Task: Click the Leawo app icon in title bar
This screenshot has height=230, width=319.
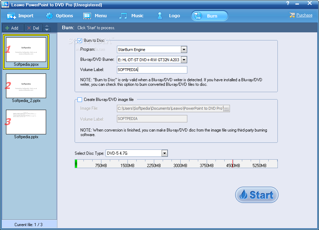Action: 5,4
